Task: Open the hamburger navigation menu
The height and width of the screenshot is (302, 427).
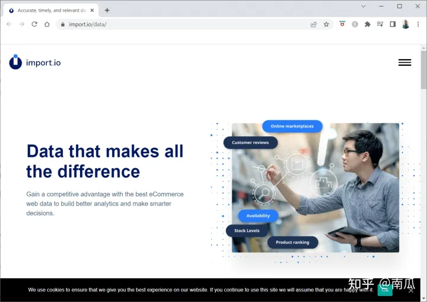Action: tap(404, 63)
